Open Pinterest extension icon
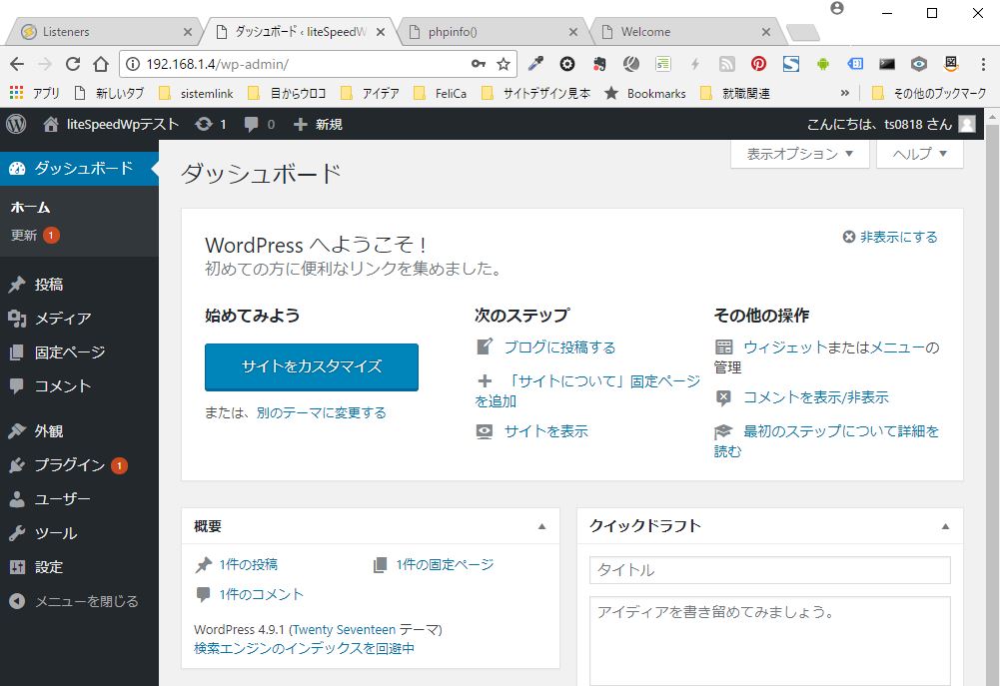1000x686 pixels. click(x=758, y=64)
